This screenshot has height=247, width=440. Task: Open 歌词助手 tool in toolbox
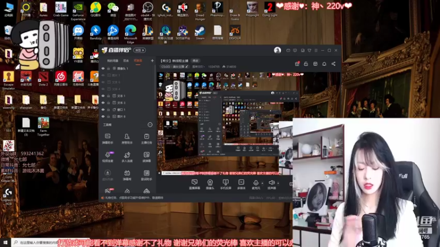tap(146, 175)
